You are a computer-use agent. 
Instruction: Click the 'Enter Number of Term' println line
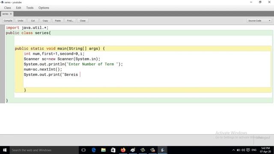click(73, 64)
